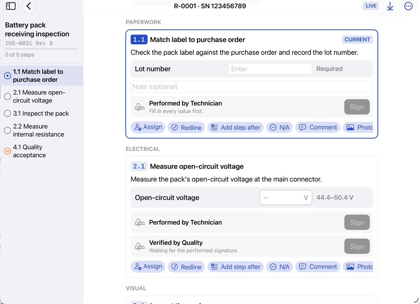This screenshot has width=420, height=304.
Task: Toggle the sidebar panel icon
Action: [x=11, y=6]
